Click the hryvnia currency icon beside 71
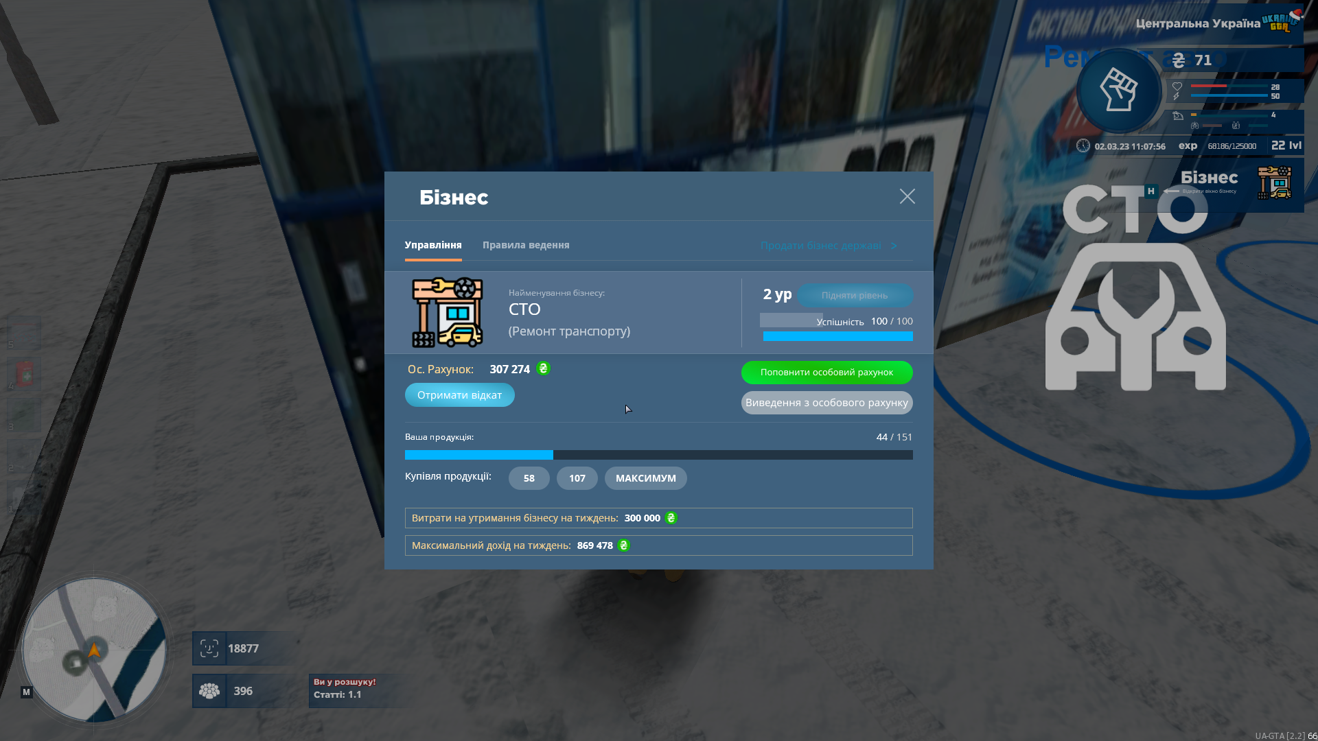 point(1179,60)
